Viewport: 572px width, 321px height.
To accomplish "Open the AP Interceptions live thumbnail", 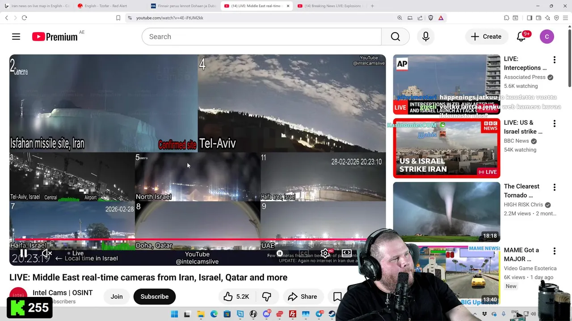I will pyautogui.click(x=447, y=84).
